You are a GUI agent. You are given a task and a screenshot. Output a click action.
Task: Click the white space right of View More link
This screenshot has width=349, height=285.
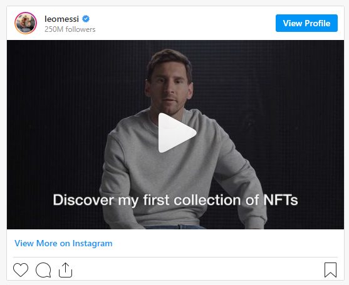click(227, 243)
